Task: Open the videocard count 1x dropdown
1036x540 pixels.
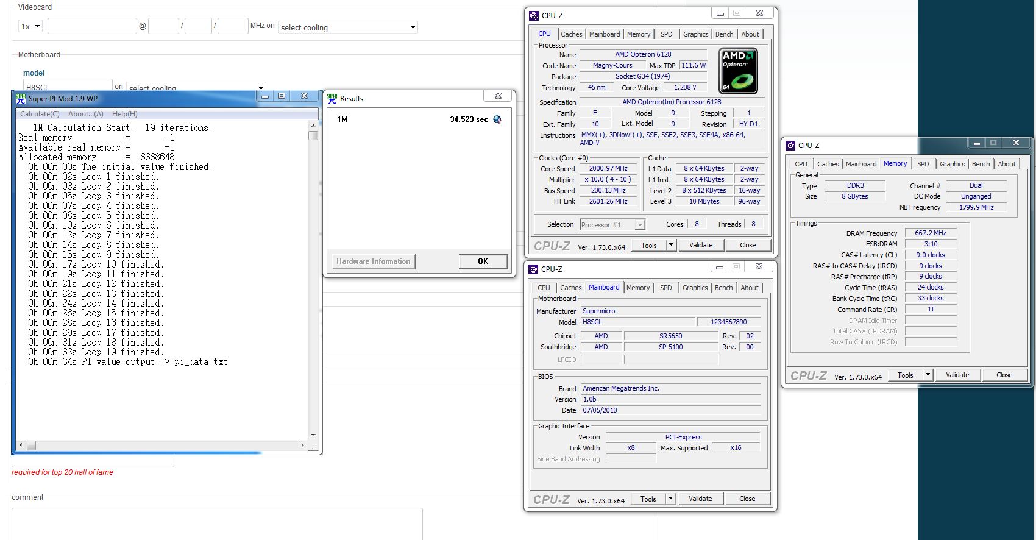Action: point(30,26)
